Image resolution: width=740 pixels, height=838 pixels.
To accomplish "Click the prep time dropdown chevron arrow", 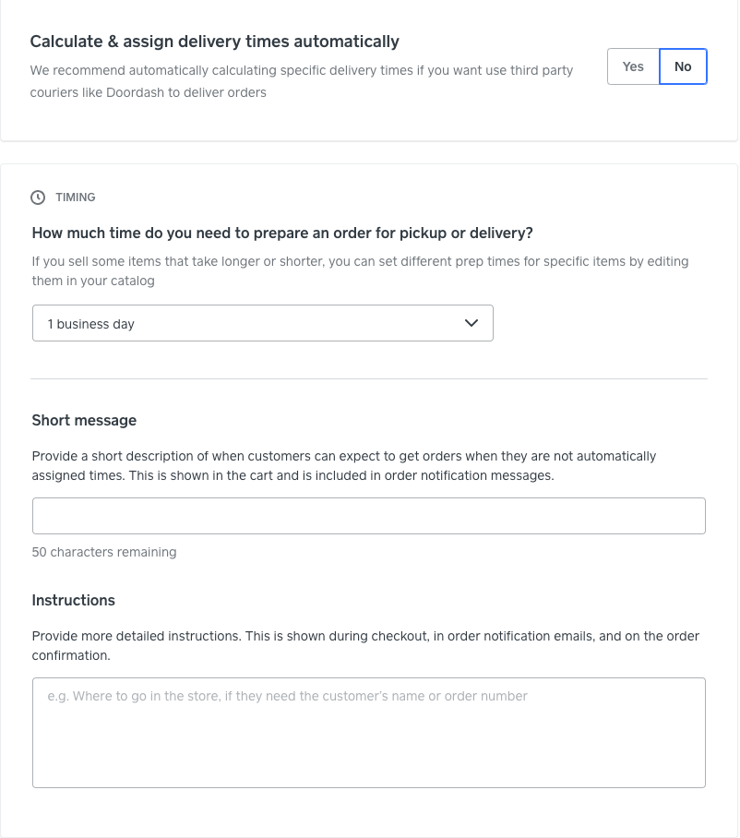I will pos(471,323).
